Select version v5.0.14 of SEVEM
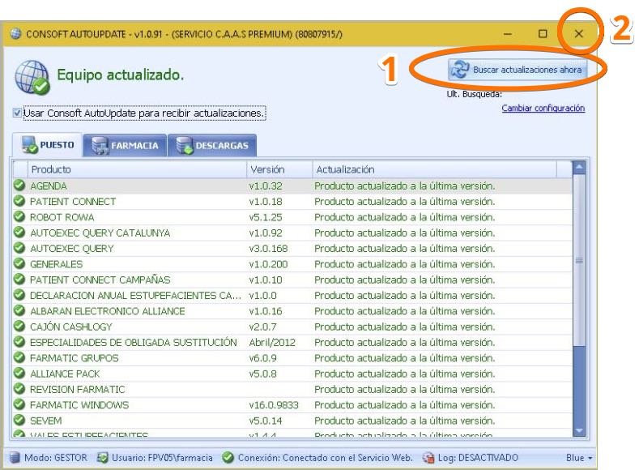 tap(266, 421)
